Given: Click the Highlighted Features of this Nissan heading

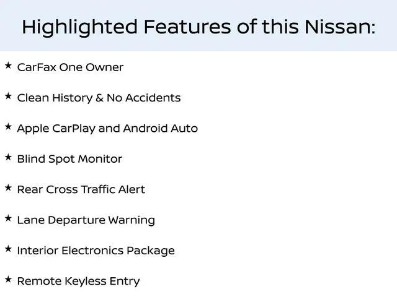Looking at the screenshot, I should 198,27.
